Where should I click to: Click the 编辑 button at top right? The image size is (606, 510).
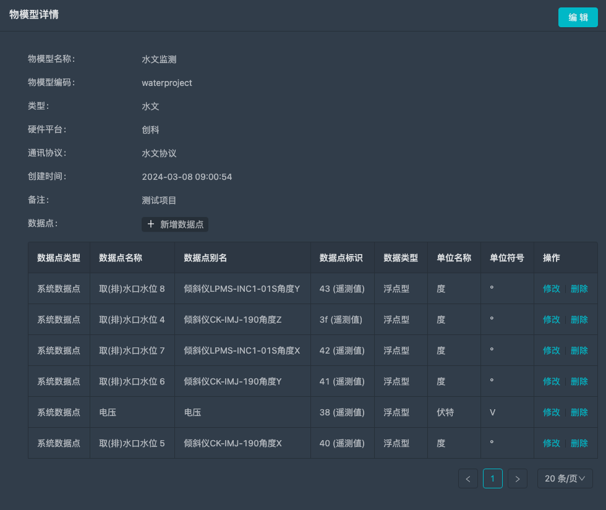578,17
